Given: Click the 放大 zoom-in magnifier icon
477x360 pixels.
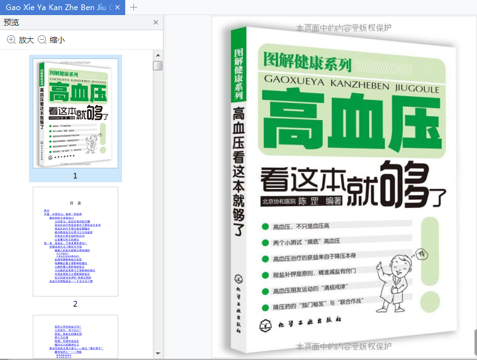Looking at the screenshot, I should coord(11,40).
